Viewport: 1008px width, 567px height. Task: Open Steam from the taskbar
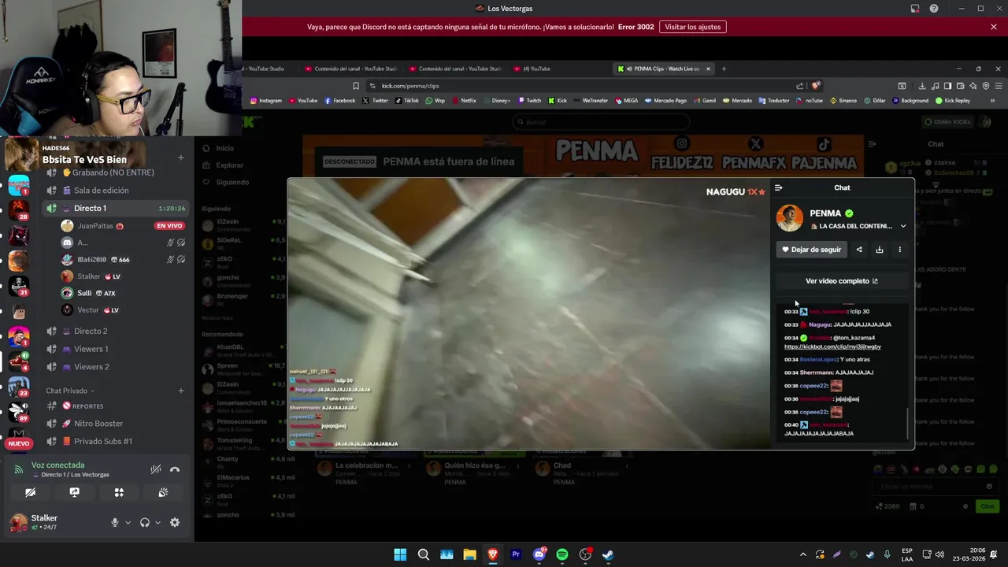coord(608,554)
